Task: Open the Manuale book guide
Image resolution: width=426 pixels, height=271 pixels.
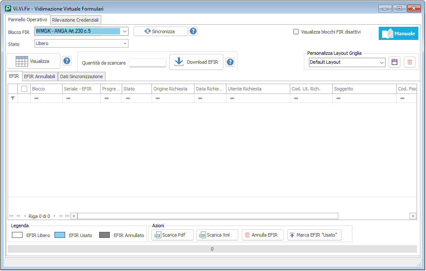Action: (398, 34)
